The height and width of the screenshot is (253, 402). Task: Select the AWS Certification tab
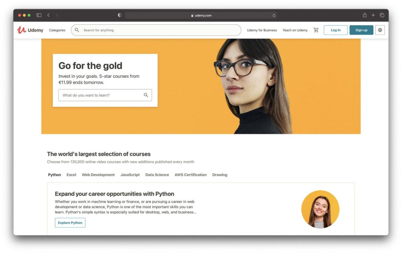pyautogui.click(x=190, y=175)
